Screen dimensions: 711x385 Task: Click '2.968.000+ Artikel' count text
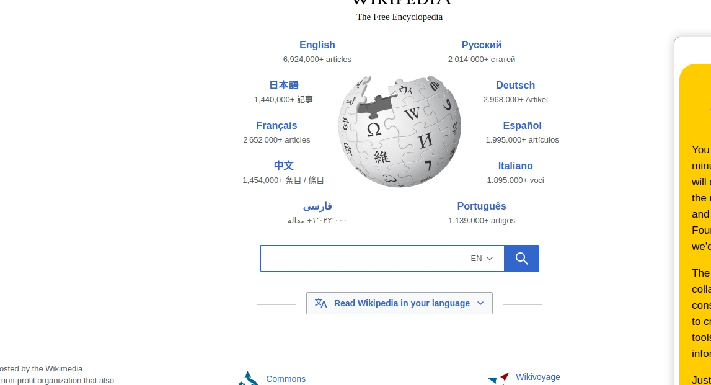coord(516,100)
